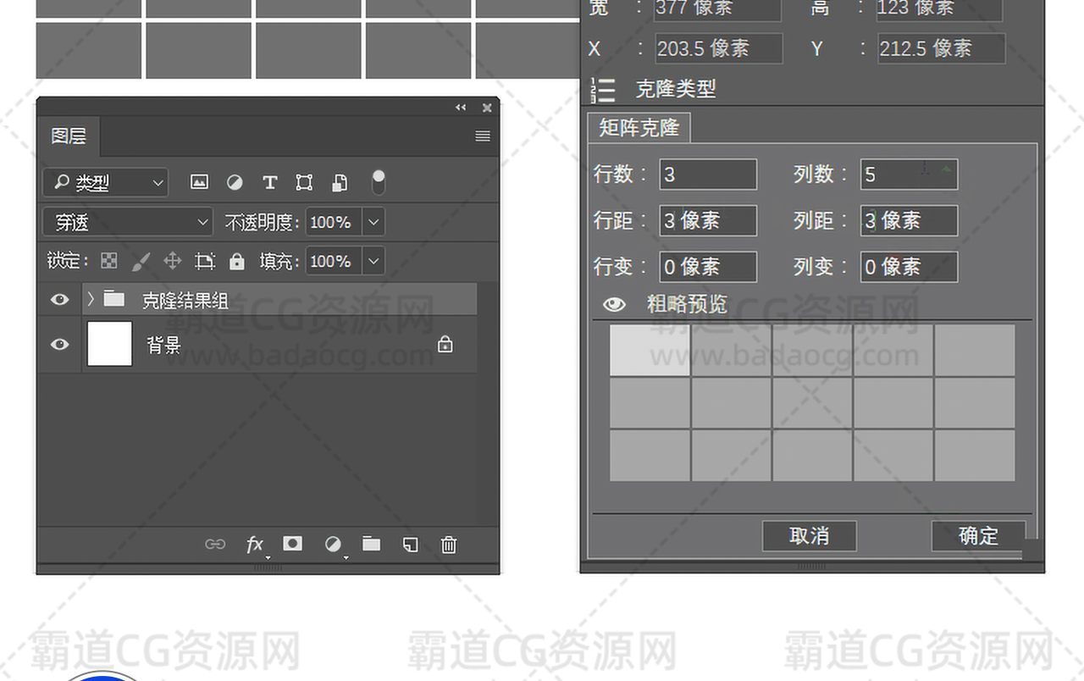Click the add layer style fx icon
Image resolution: width=1084 pixels, height=681 pixels.
(254, 545)
